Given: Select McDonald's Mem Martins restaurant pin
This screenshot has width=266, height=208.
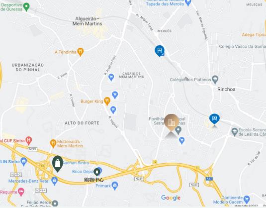Looking at the screenshot, I should tap(53, 144).
